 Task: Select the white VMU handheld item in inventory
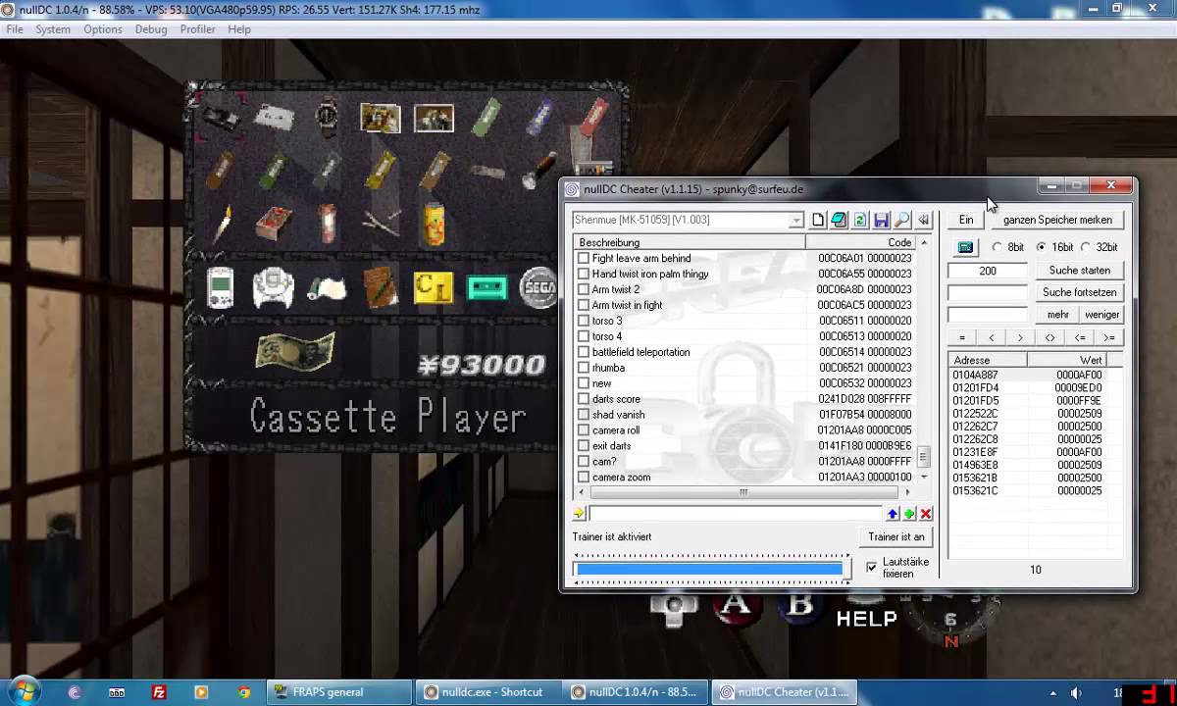[x=219, y=287]
